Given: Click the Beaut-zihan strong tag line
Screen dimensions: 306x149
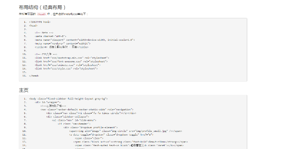Looking at the screenshot, I should (x=131, y=142).
